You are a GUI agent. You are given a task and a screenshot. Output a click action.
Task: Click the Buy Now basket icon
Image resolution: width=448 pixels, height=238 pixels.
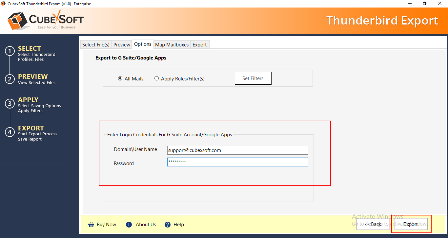(91, 225)
